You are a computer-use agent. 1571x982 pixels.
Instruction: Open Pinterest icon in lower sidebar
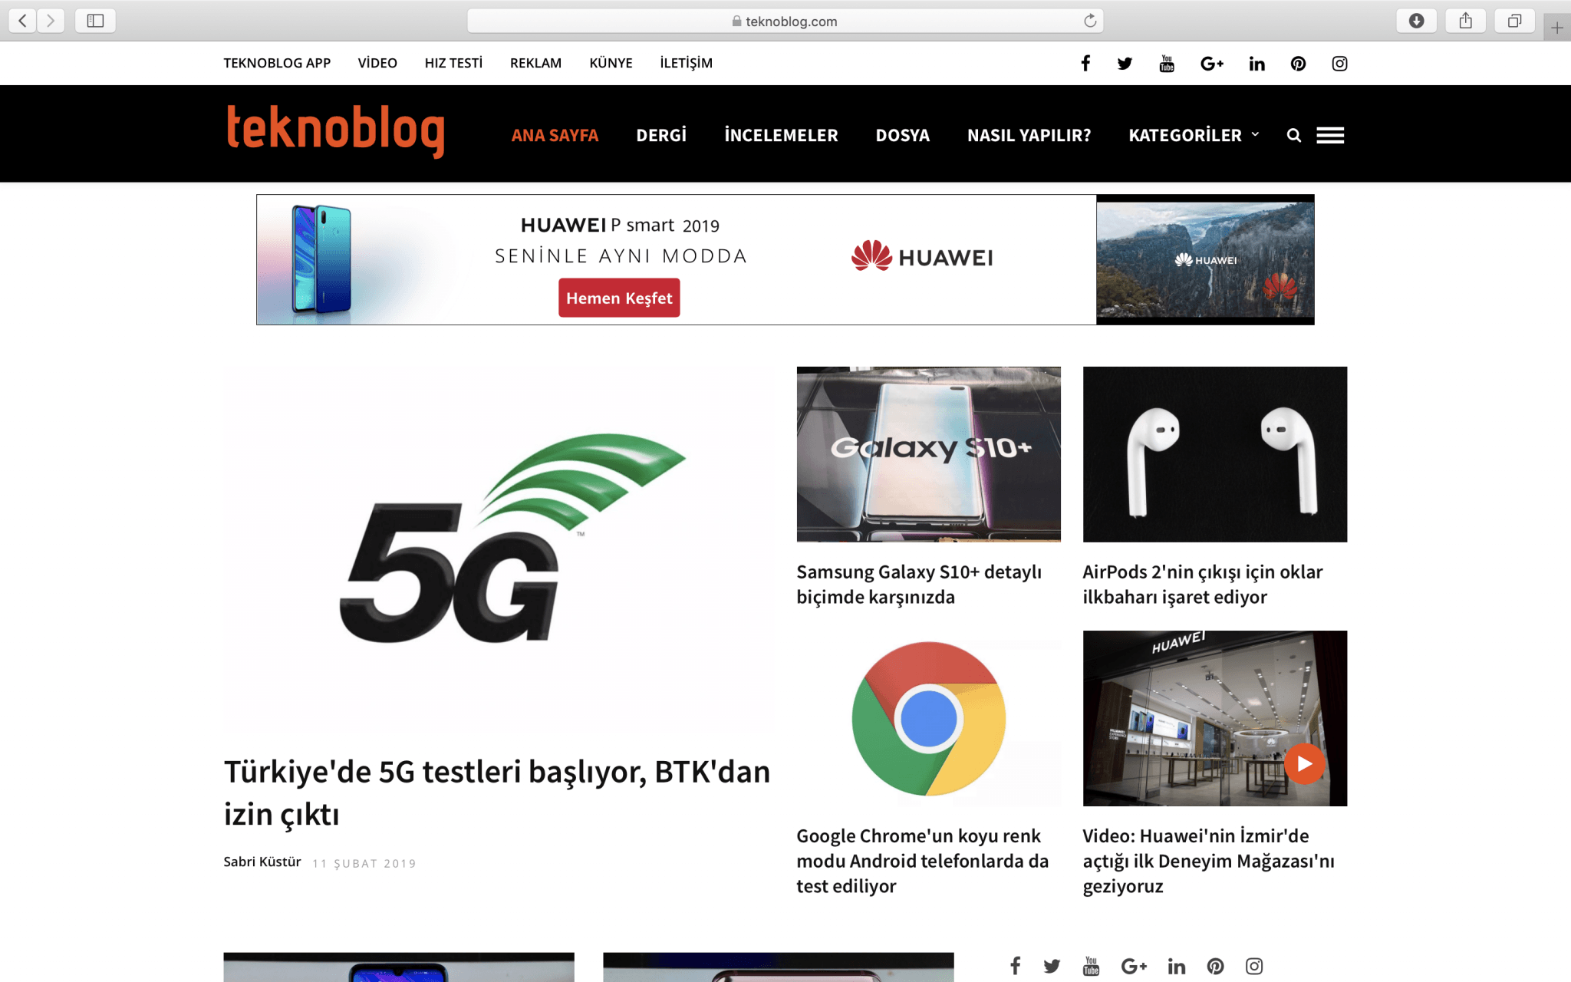coord(1215,966)
